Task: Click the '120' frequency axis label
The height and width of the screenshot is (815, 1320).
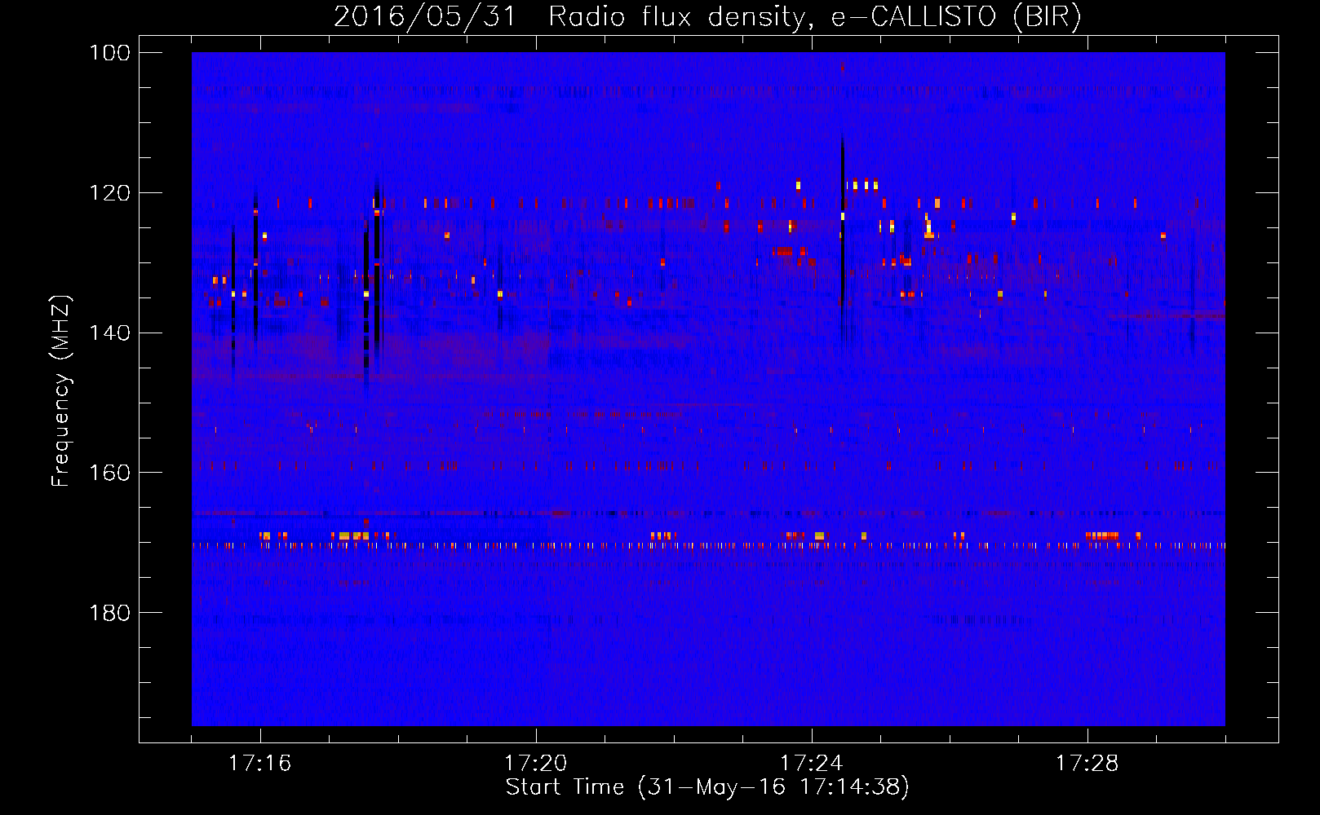Action: [x=109, y=193]
